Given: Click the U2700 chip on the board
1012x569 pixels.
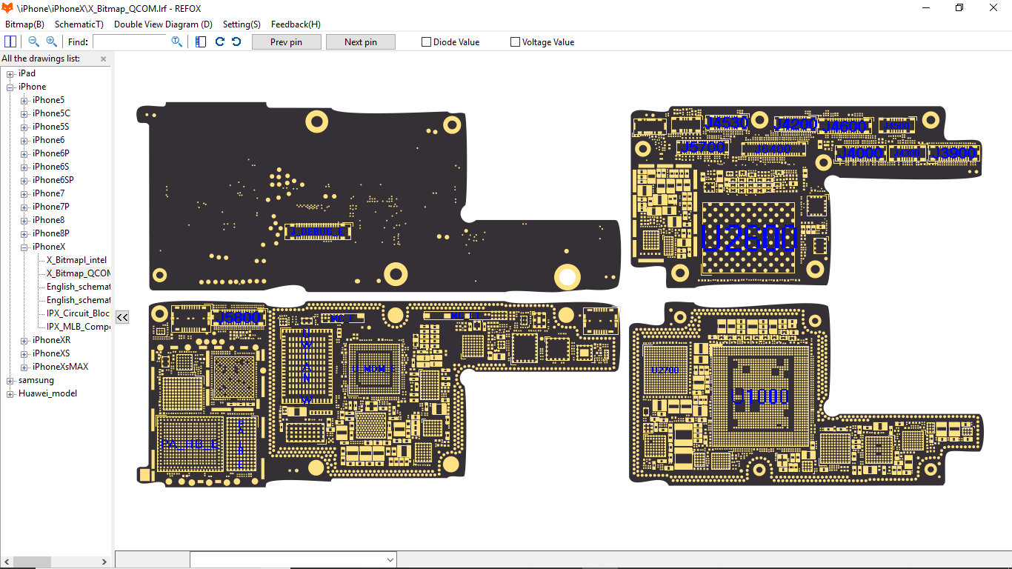Looking at the screenshot, I should (665, 370).
